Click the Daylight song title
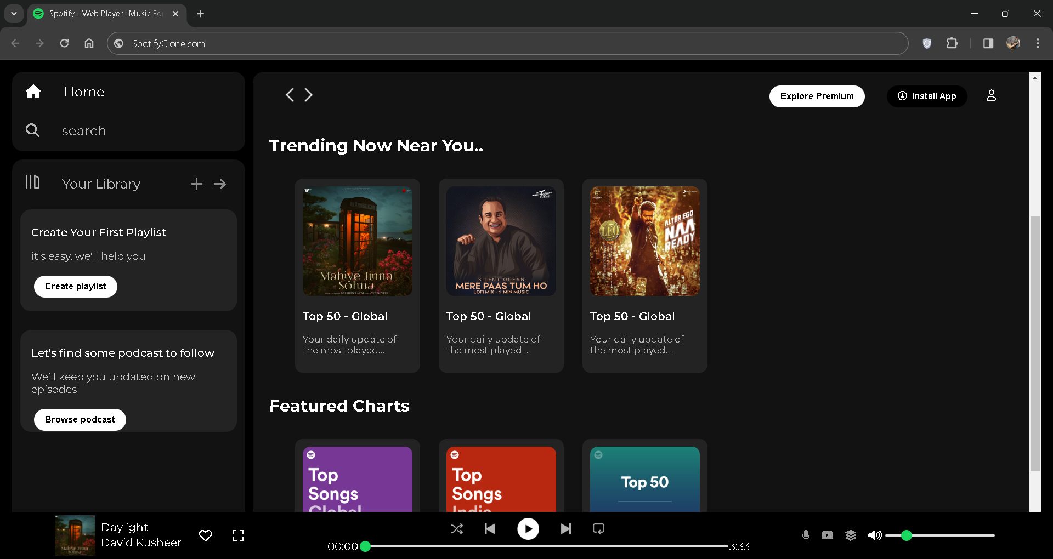The width and height of the screenshot is (1053, 559). coord(124,527)
